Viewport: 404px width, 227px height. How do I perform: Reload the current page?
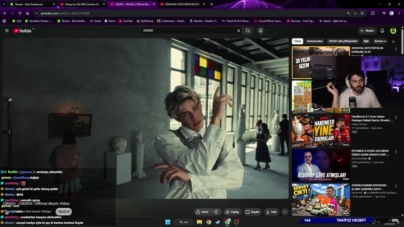(x=20, y=13)
